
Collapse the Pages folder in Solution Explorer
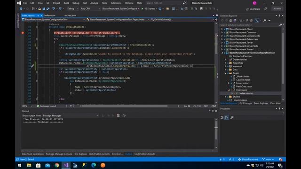[226, 73]
